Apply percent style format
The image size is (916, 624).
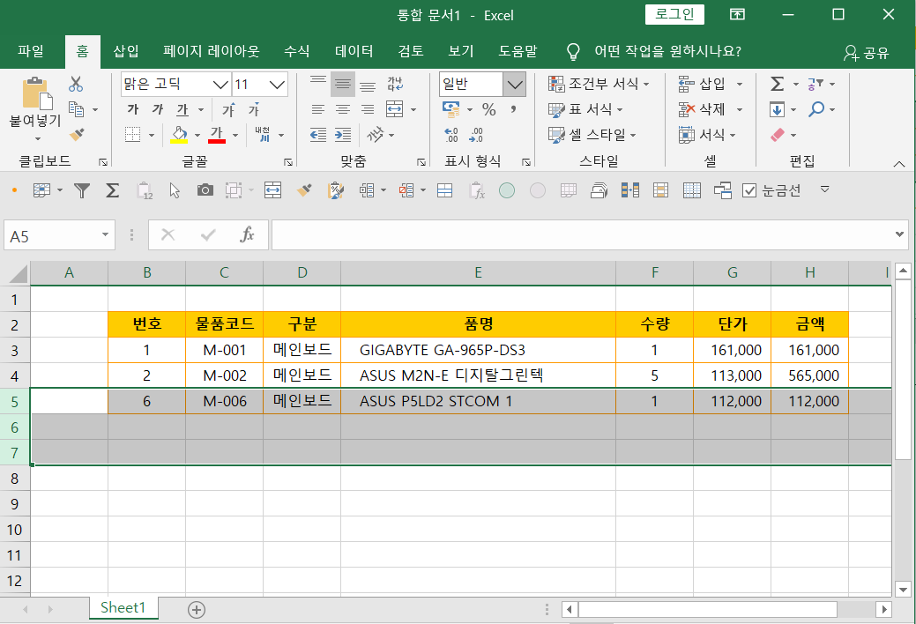489,109
